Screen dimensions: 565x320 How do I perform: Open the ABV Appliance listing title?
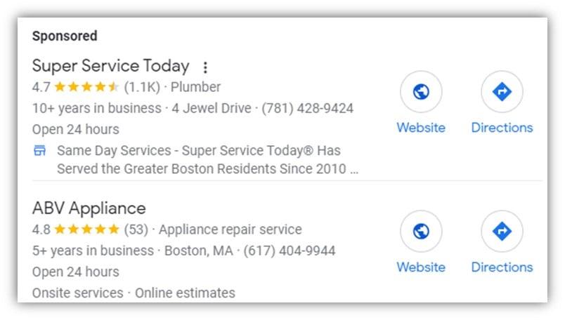point(89,208)
